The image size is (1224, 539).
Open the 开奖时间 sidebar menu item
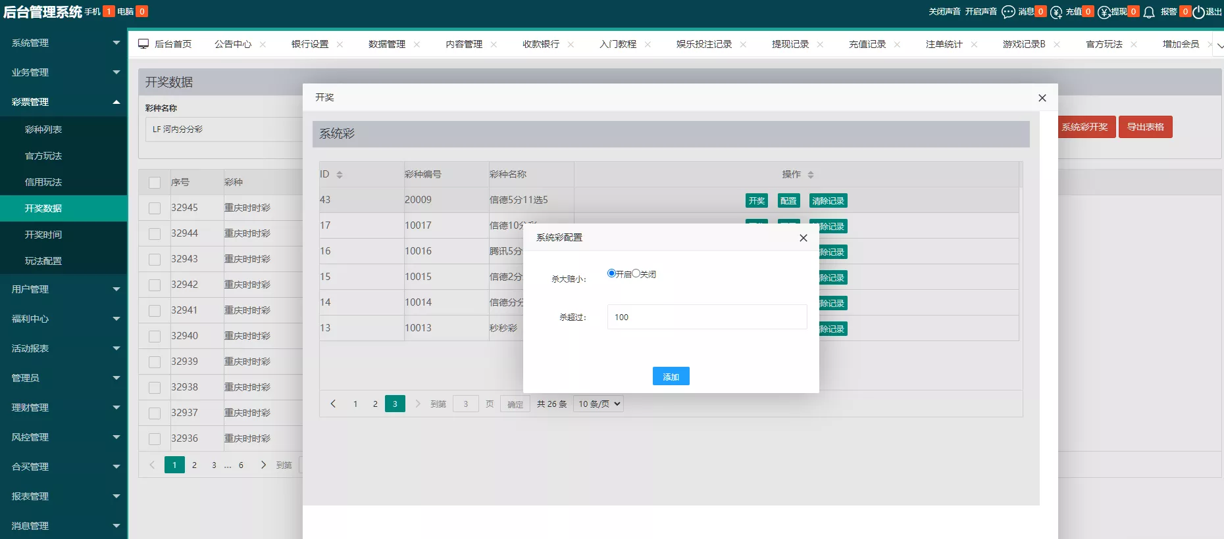pyautogui.click(x=43, y=235)
